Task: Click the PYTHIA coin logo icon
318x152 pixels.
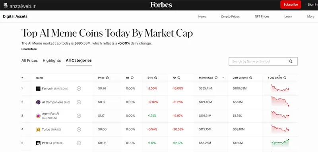Action: tap(38, 143)
